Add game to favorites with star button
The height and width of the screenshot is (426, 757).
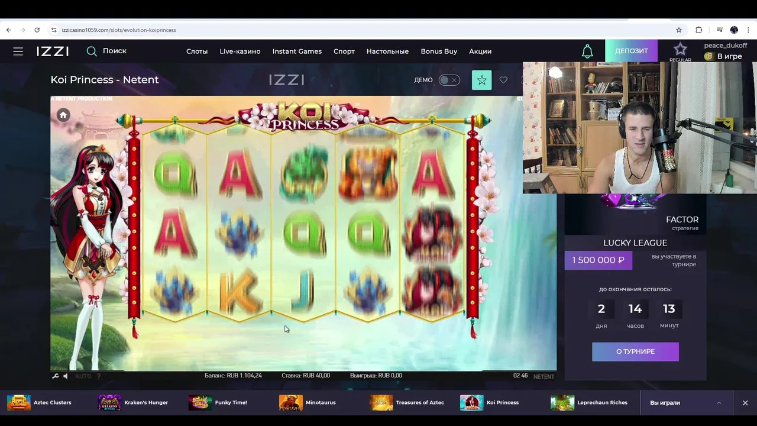(481, 80)
